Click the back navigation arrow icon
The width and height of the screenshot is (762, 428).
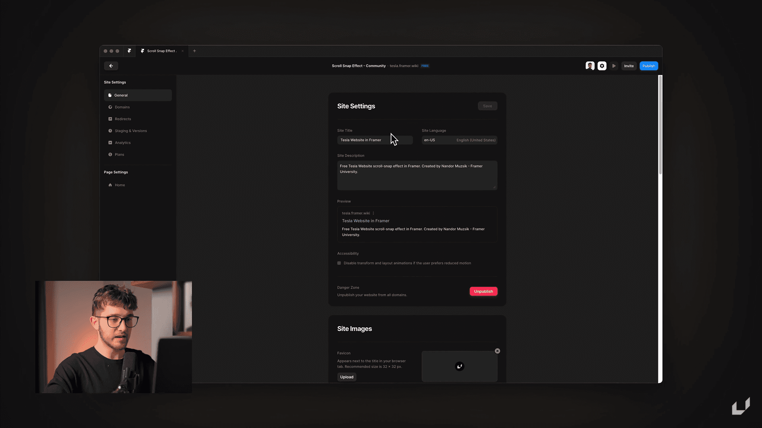pos(111,65)
